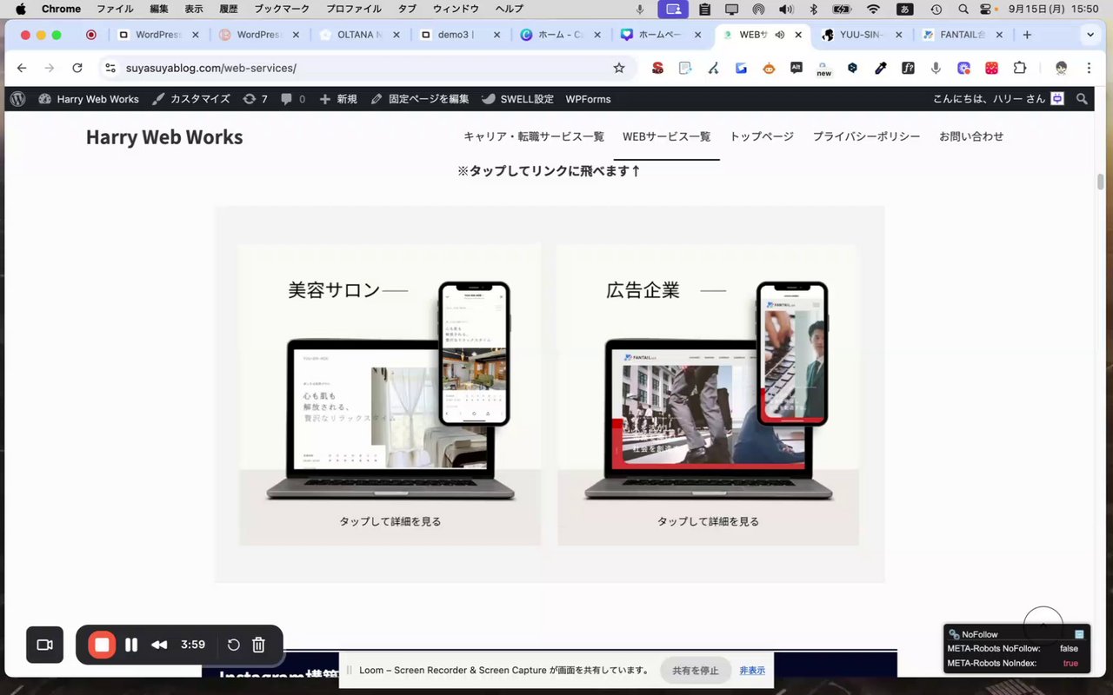Toggle the Loom camera button
Image resolution: width=1113 pixels, height=695 pixels.
44,645
